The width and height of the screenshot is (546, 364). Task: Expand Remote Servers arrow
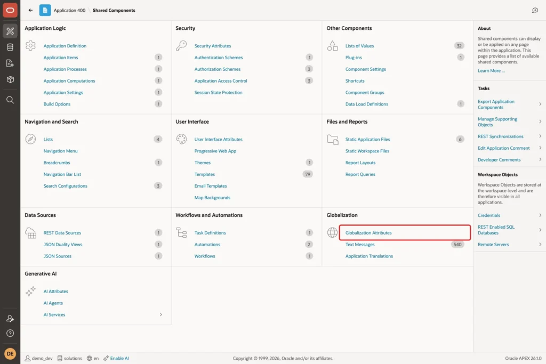540,244
